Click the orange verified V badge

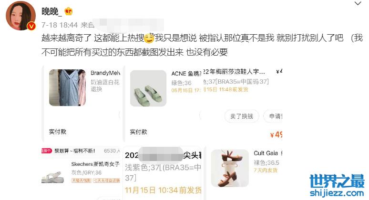(x=31, y=26)
